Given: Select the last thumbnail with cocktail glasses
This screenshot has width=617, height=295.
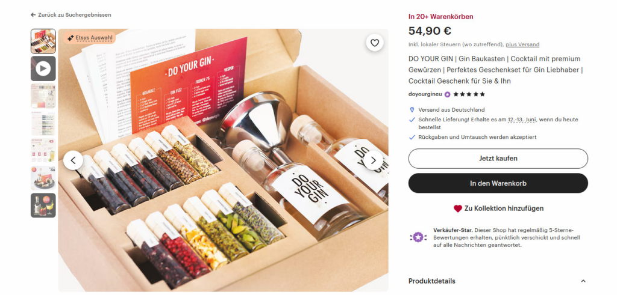Looking at the screenshot, I should (x=43, y=205).
